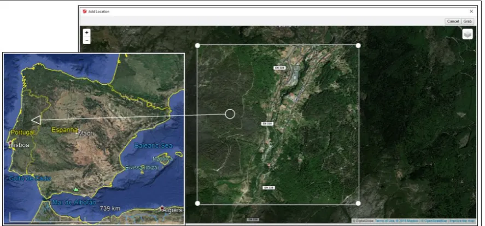Viewport: 485px width, 226px height.
Task: Zoom out with the minus button
Action: (87, 40)
